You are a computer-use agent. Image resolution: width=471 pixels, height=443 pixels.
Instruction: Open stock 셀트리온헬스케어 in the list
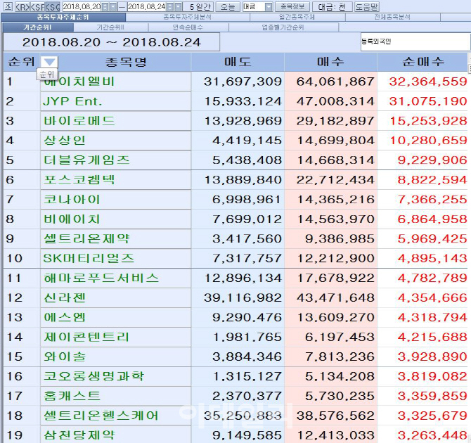click(x=115, y=416)
